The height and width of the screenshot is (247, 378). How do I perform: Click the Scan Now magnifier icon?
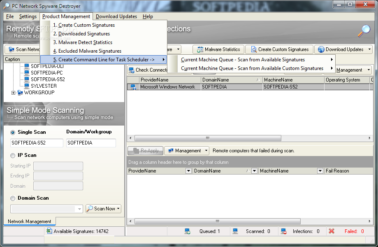[90, 208]
